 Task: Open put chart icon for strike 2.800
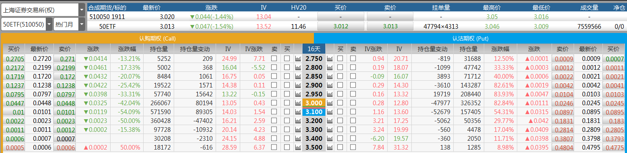point(330,67)
